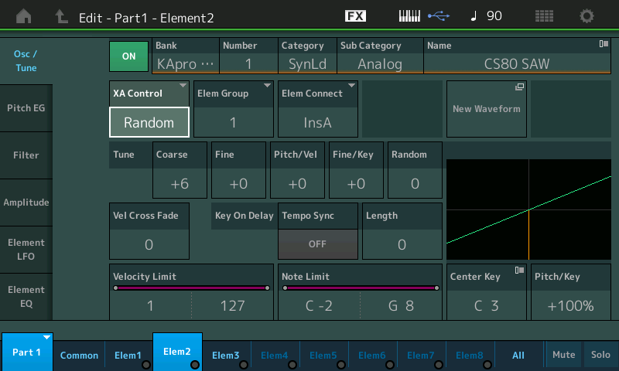Open the Live Set grid icon

click(544, 16)
